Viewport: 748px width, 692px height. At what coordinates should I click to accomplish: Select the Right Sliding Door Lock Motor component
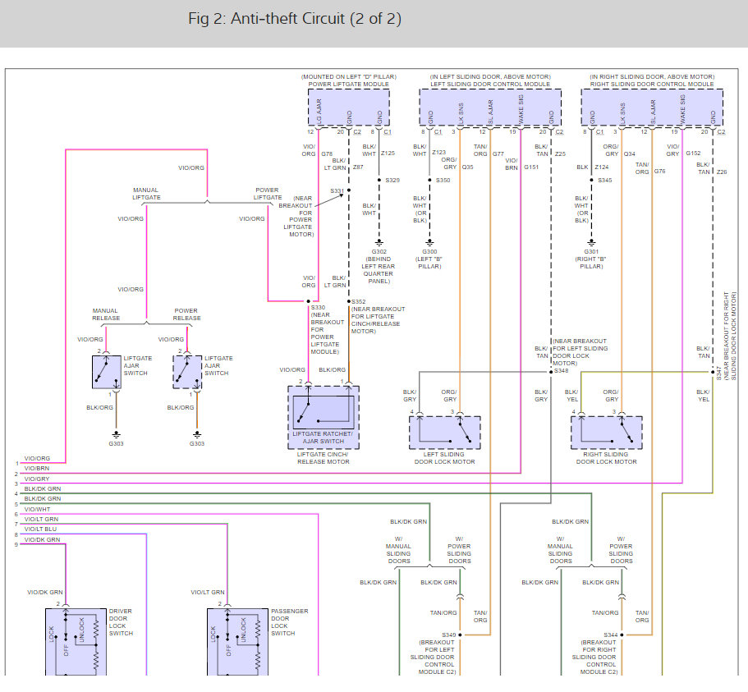606,433
